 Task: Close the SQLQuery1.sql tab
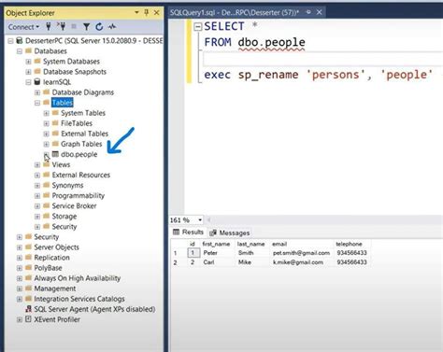(x=320, y=12)
